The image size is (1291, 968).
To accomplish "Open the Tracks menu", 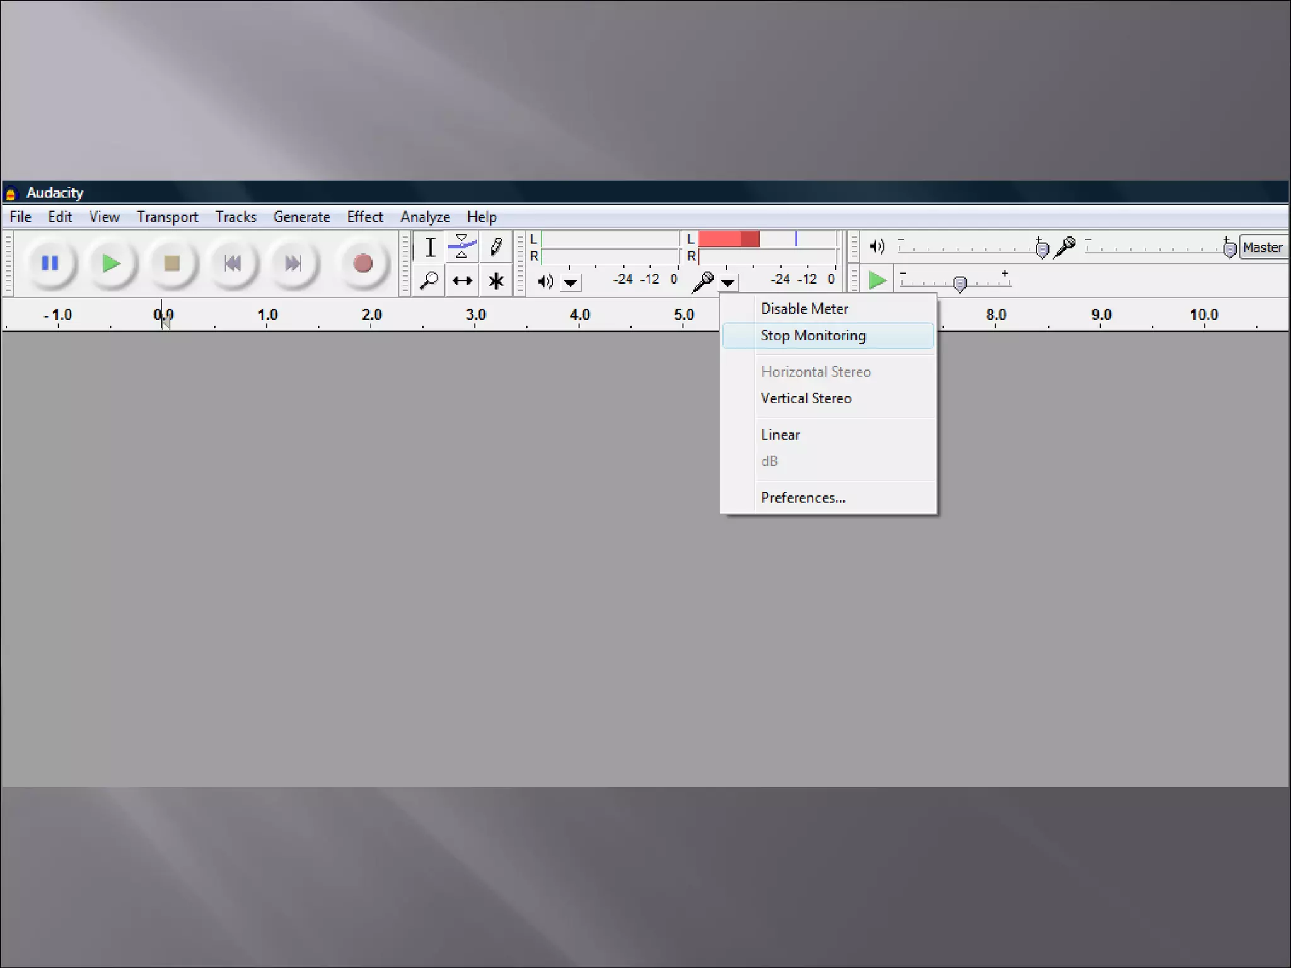I will (x=236, y=217).
